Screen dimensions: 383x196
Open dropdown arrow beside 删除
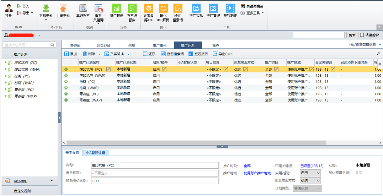point(100,54)
